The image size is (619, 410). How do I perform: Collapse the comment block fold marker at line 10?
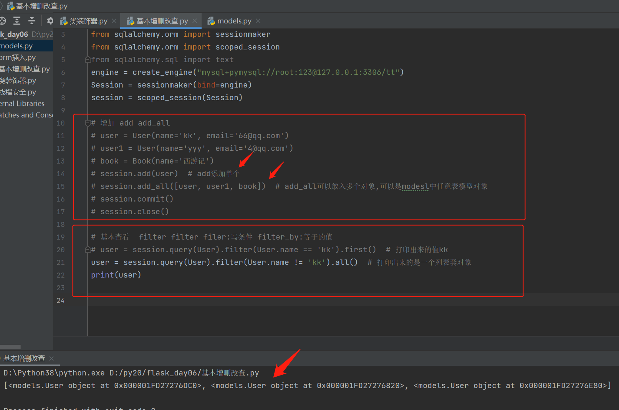click(88, 123)
